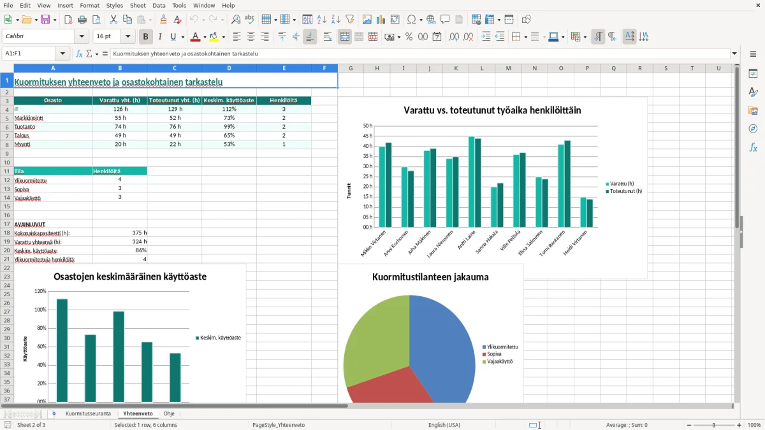Image resolution: width=765 pixels, height=430 pixels.
Task: Click the Formula equals button
Action: [105, 54]
